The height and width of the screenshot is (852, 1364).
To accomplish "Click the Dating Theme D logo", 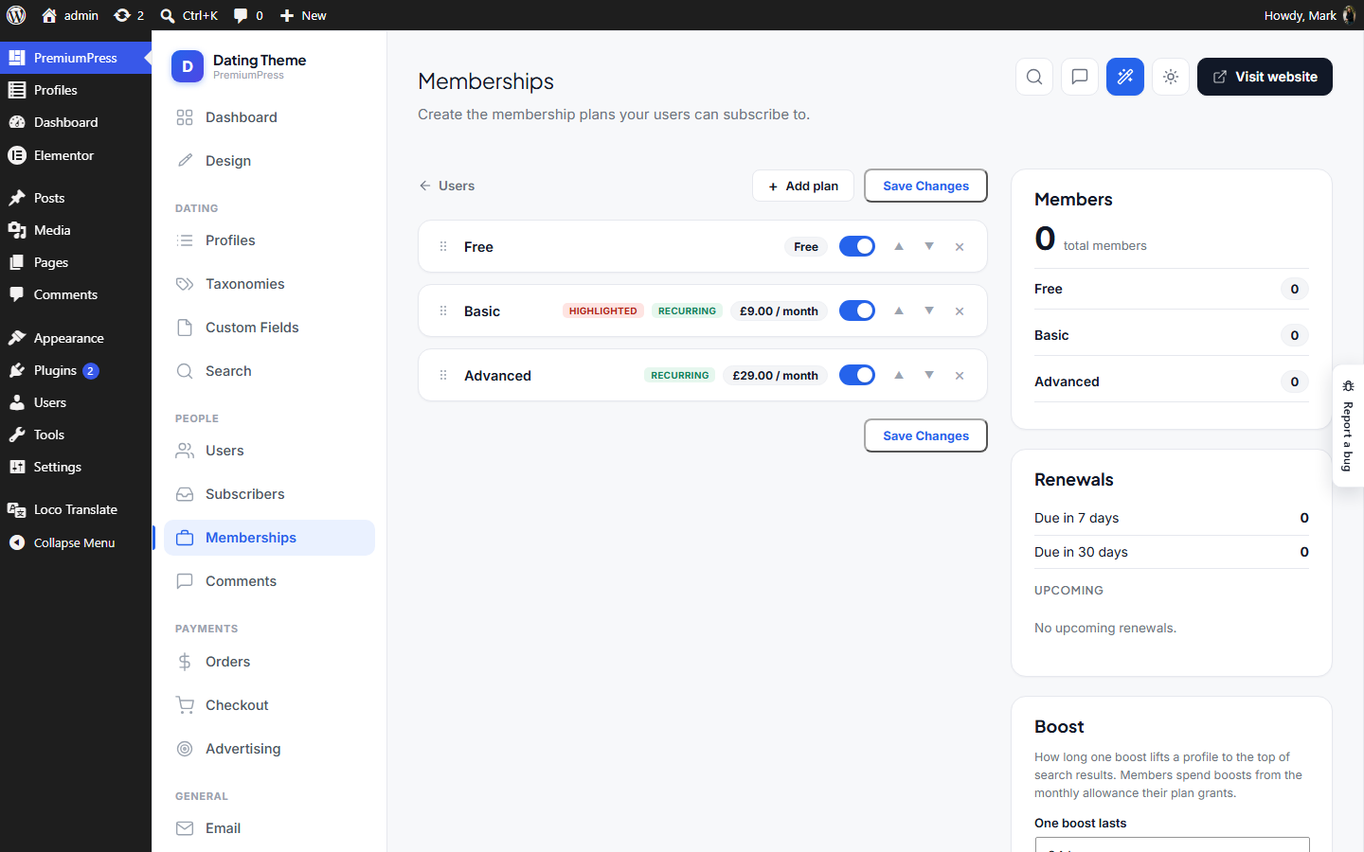I will (188, 66).
